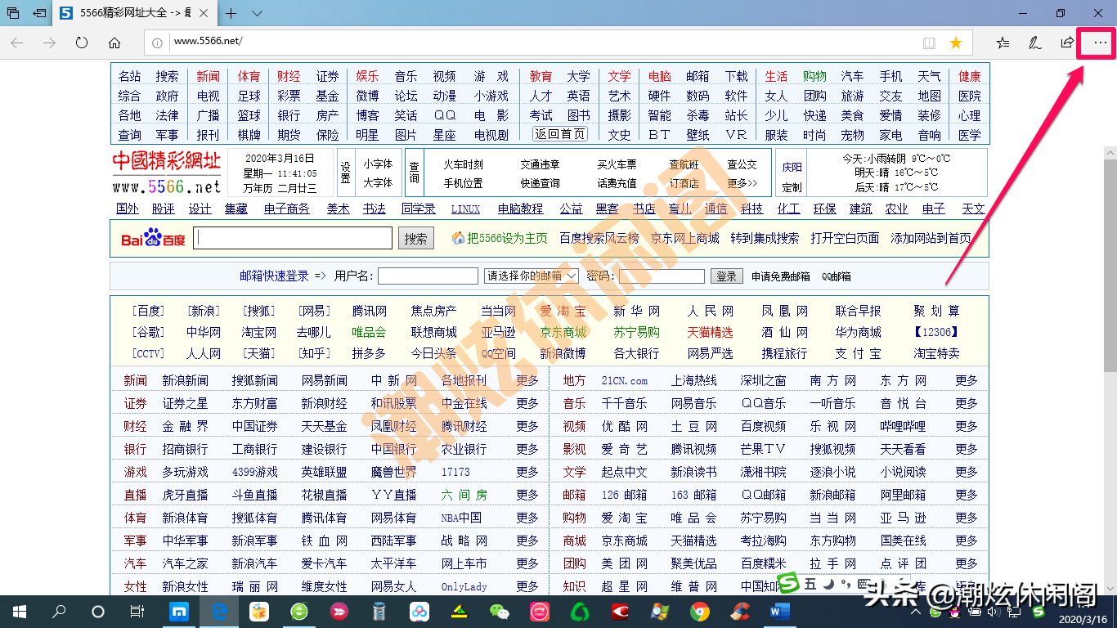The image size is (1117, 628).
Task: Click 更多 in the 游戏 row
Action: [x=527, y=472]
